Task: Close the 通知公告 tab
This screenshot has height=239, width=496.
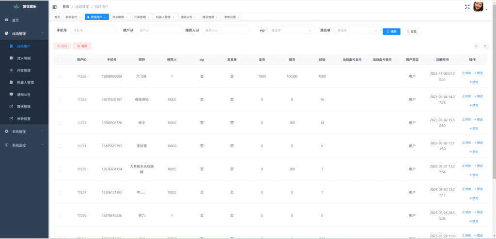Action: click(195, 17)
